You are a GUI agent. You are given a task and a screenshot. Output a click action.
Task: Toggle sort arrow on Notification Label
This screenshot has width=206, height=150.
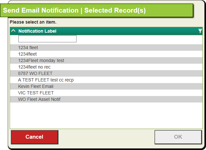[x=13, y=31]
